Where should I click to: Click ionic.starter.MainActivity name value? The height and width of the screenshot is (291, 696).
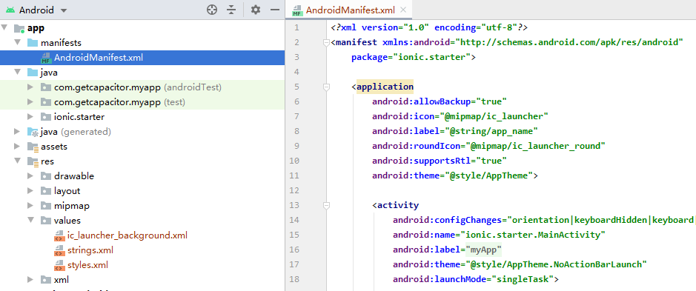(x=533, y=235)
